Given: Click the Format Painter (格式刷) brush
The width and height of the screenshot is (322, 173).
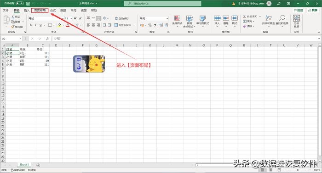Looking at the screenshot, I should (x=13, y=27).
